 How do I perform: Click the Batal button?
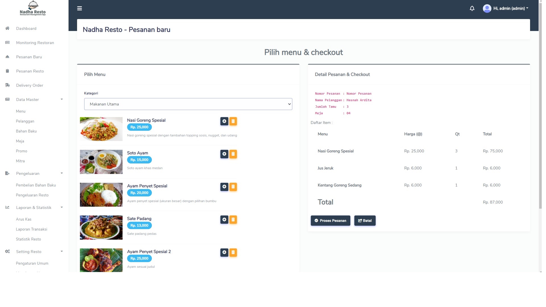pyautogui.click(x=365, y=221)
